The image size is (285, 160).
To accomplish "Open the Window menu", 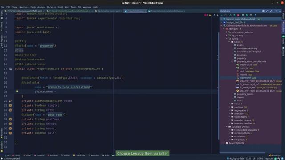I will click(87, 7).
